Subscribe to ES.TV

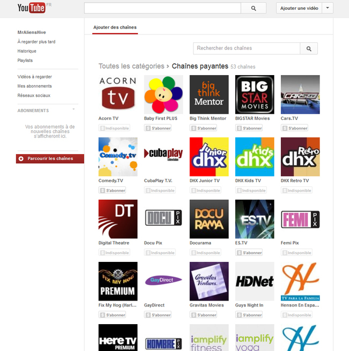(249, 253)
